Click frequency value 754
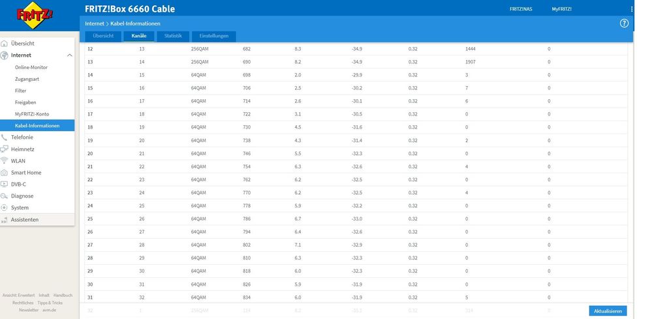 coord(247,166)
